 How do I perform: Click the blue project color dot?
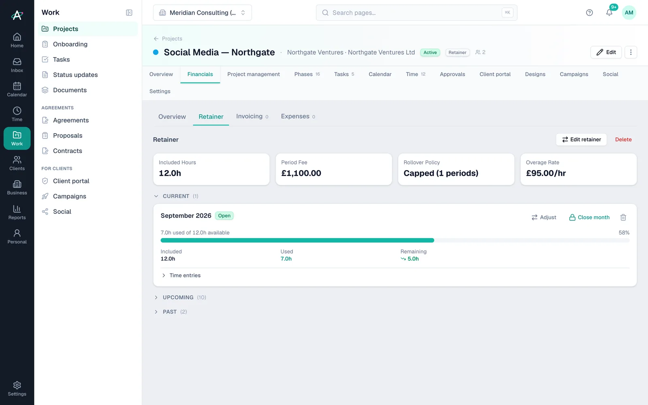click(x=156, y=52)
